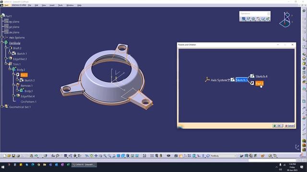The width and height of the screenshot is (307, 172).
Task: Select Sketch.3 node in Parents and Children graph
Action: coord(241,80)
